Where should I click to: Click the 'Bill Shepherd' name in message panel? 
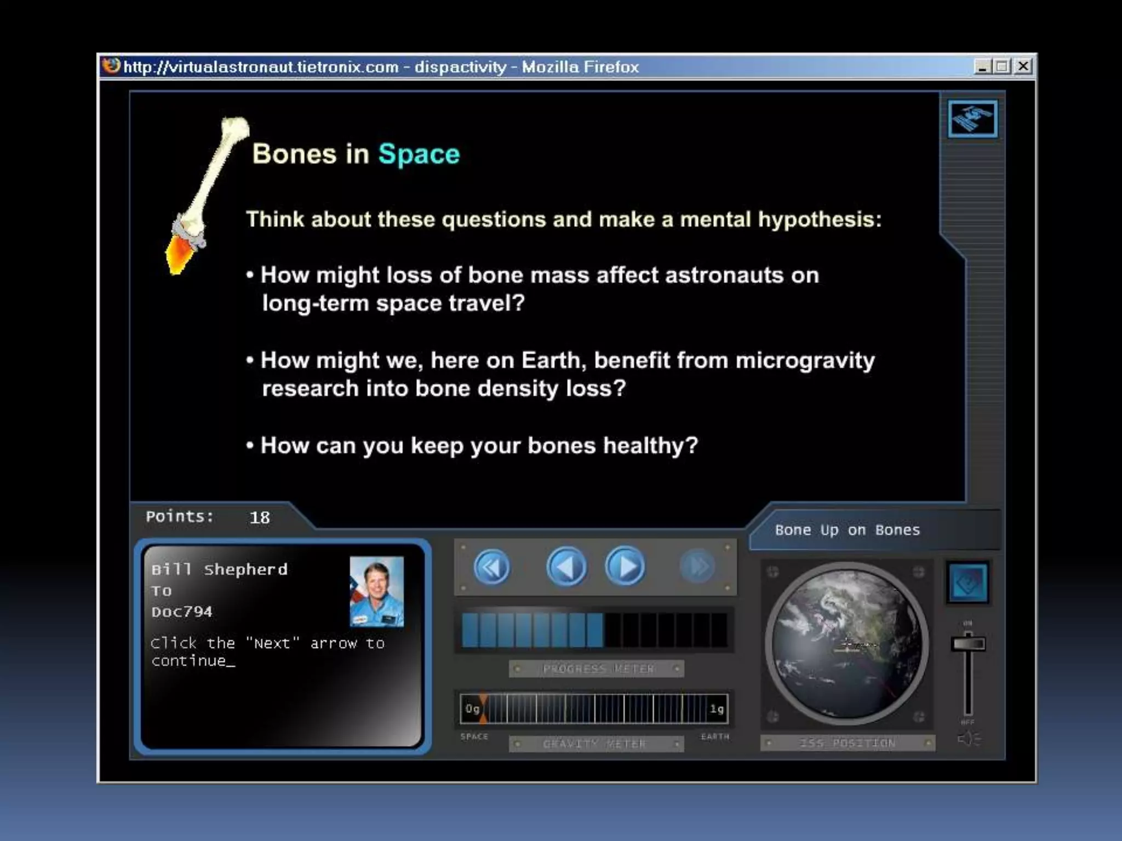[220, 569]
